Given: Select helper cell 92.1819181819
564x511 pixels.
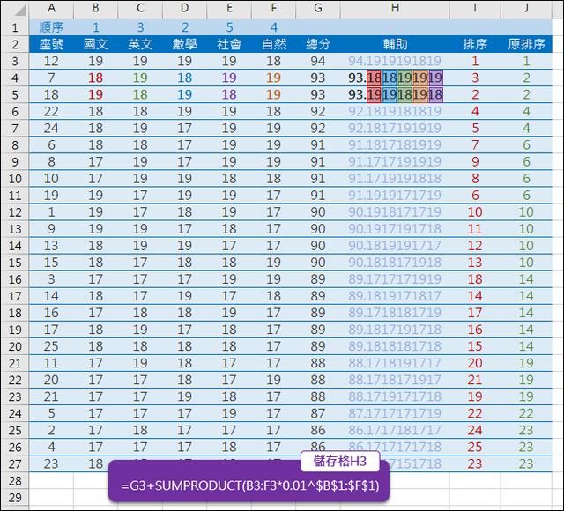Looking at the screenshot, I should [x=395, y=111].
